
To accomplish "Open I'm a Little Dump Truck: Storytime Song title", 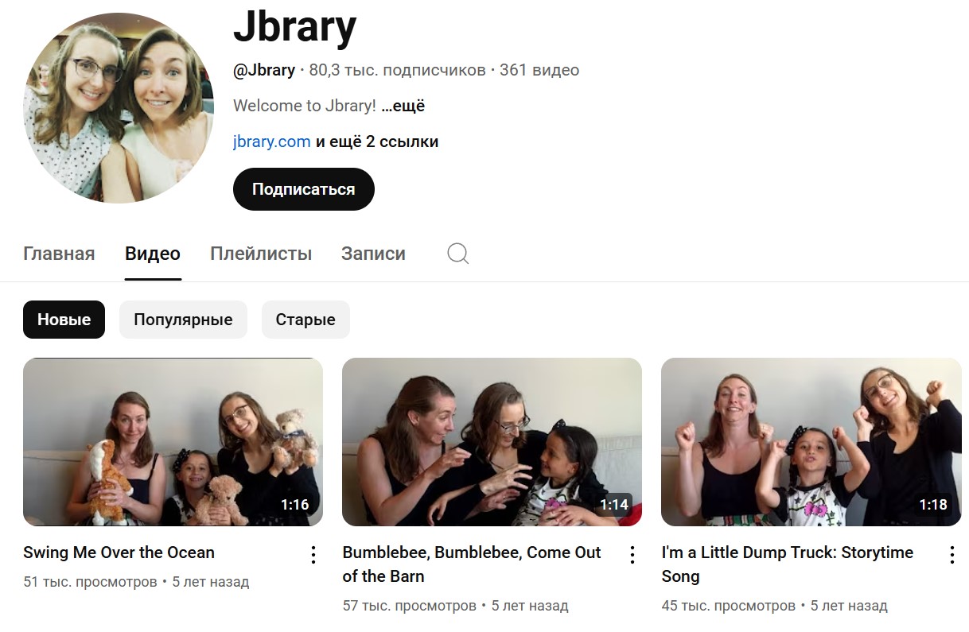I will 787,564.
